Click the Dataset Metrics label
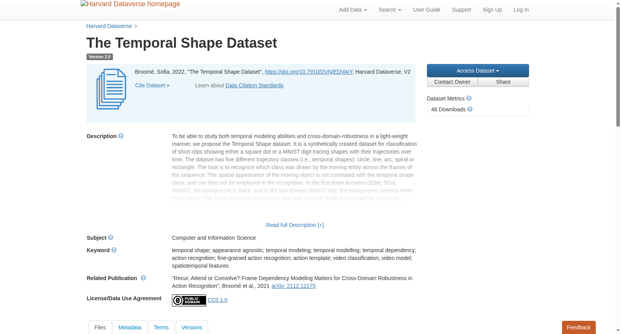 [446, 99]
